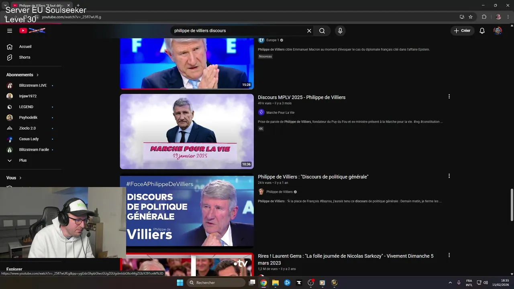Open more options for Discours MPLV 2025 video
514x289 pixels.
point(449,96)
